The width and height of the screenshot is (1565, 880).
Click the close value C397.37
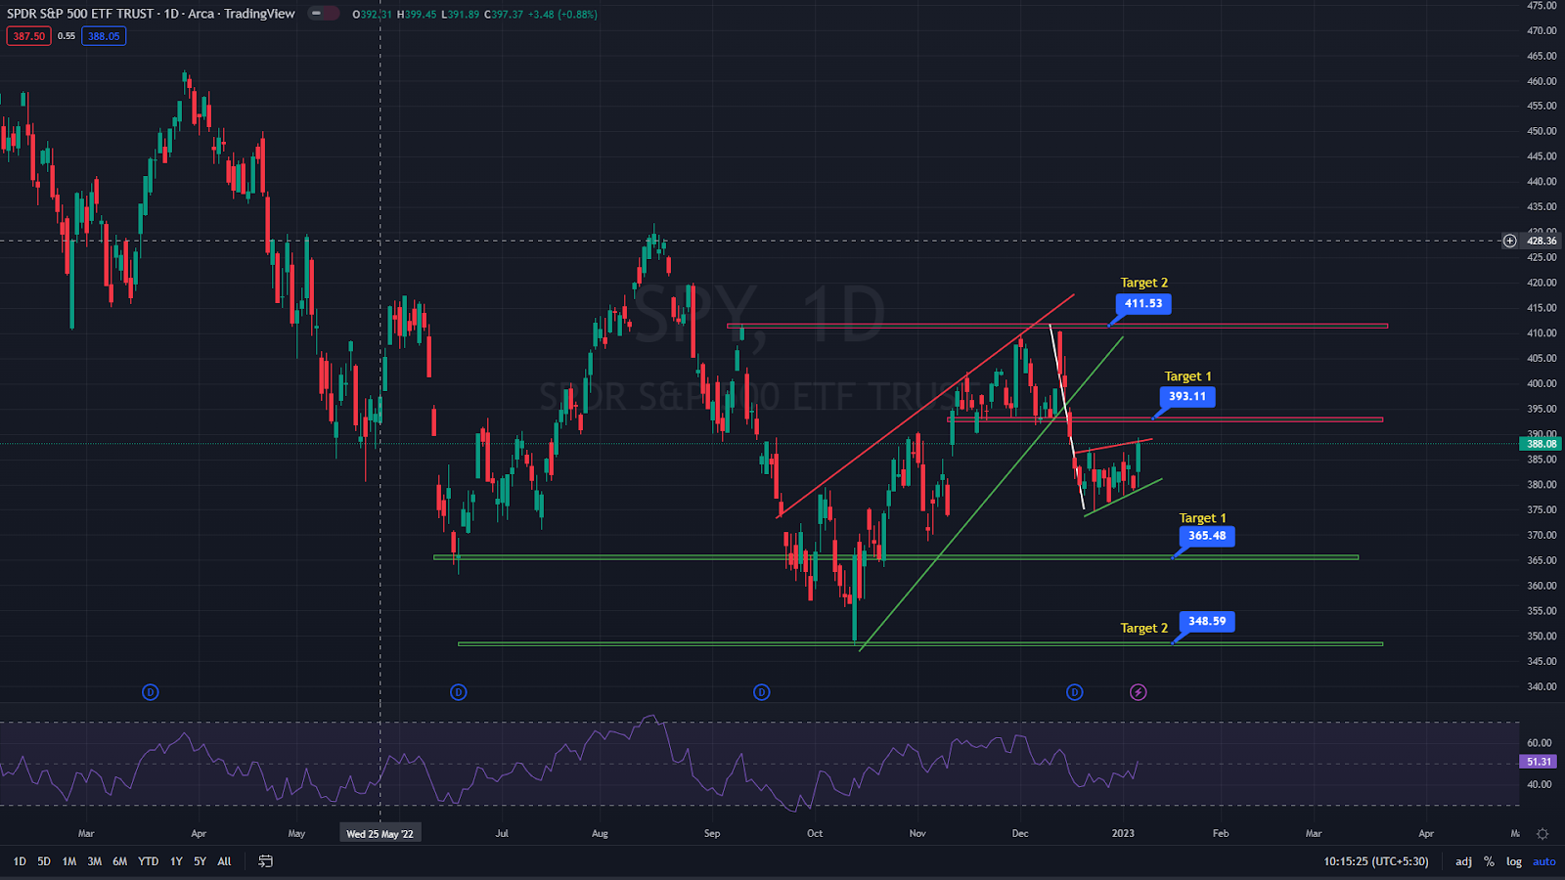click(504, 15)
